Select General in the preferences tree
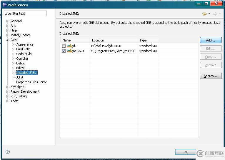Image resolution: width=225 pixels, height=160 pixels. 16,21
